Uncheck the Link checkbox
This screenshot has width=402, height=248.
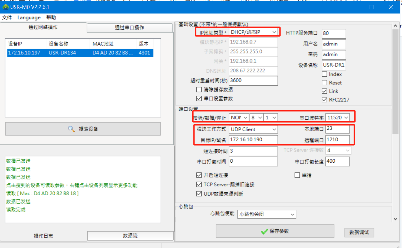(324, 91)
